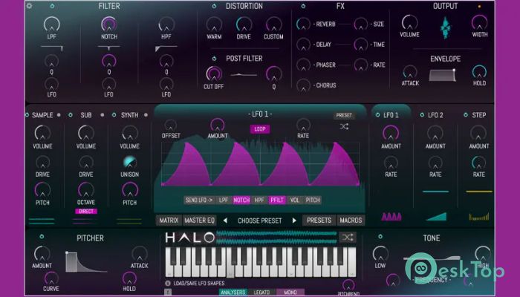Send LFO to PITCH
Screen dimensions: 520x297
click(x=313, y=200)
